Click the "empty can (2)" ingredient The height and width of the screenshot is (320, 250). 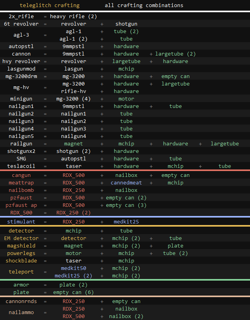[x=126, y=198]
